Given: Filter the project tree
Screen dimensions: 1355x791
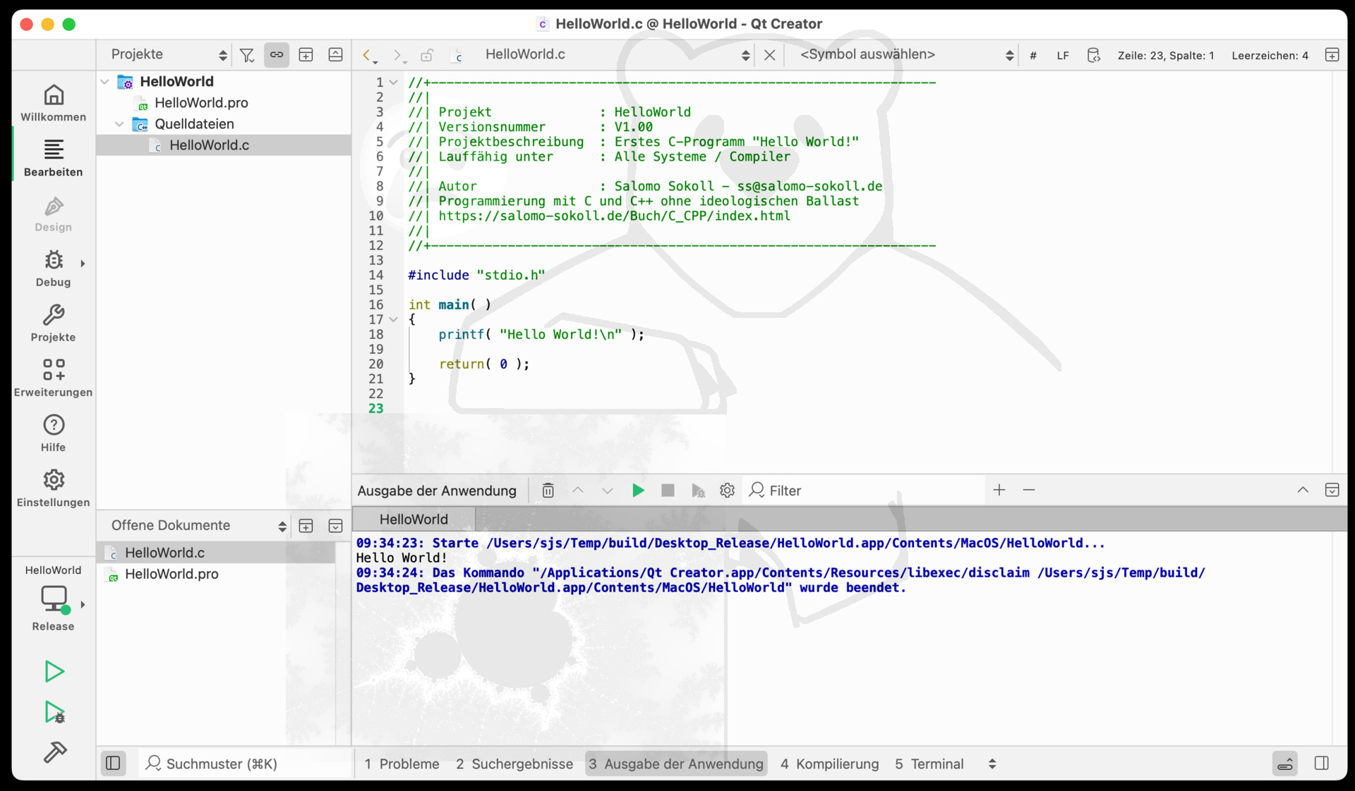Looking at the screenshot, I should coord(247,55).
